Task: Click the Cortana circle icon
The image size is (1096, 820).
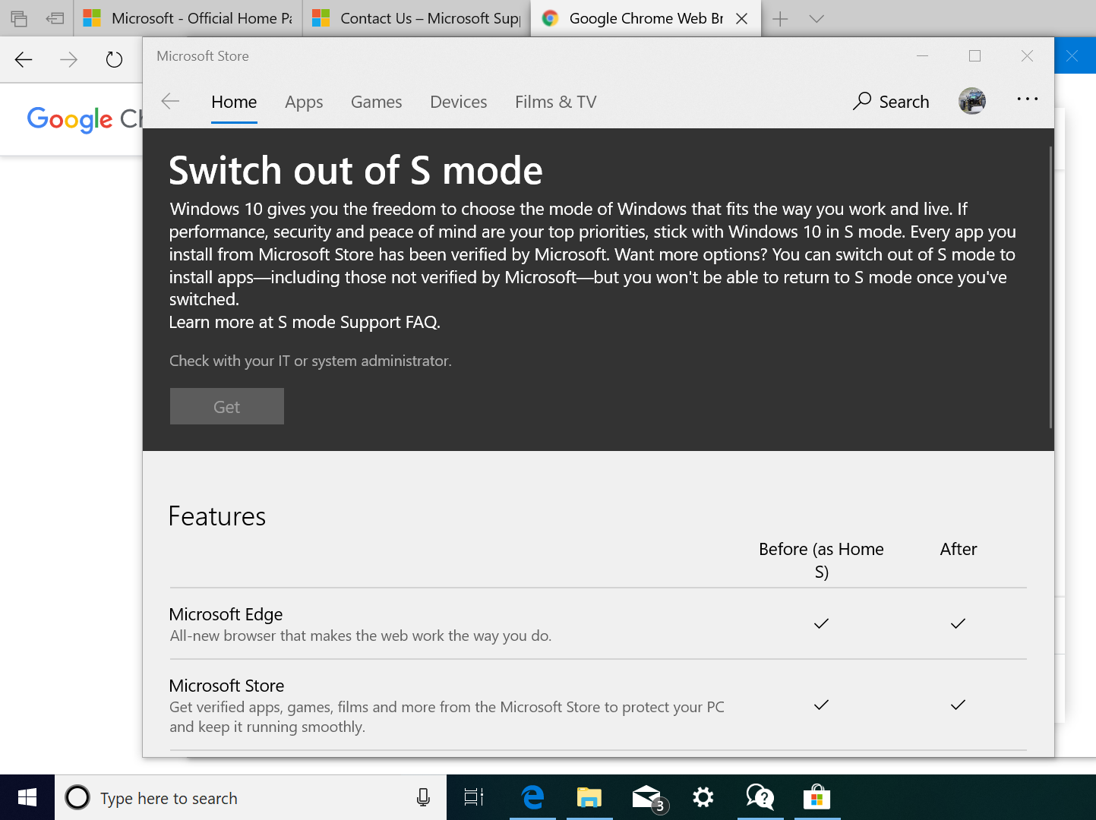Action: point(77,797)
